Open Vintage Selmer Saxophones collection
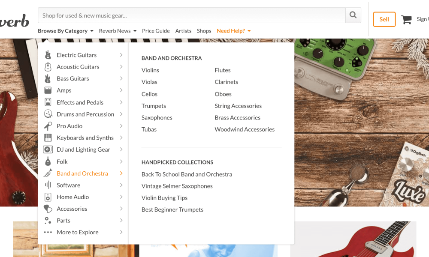Viewport: 429px width, 257px height. (x=177, y=186)
